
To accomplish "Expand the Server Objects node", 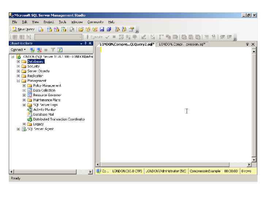I will (x=18, y=71).
